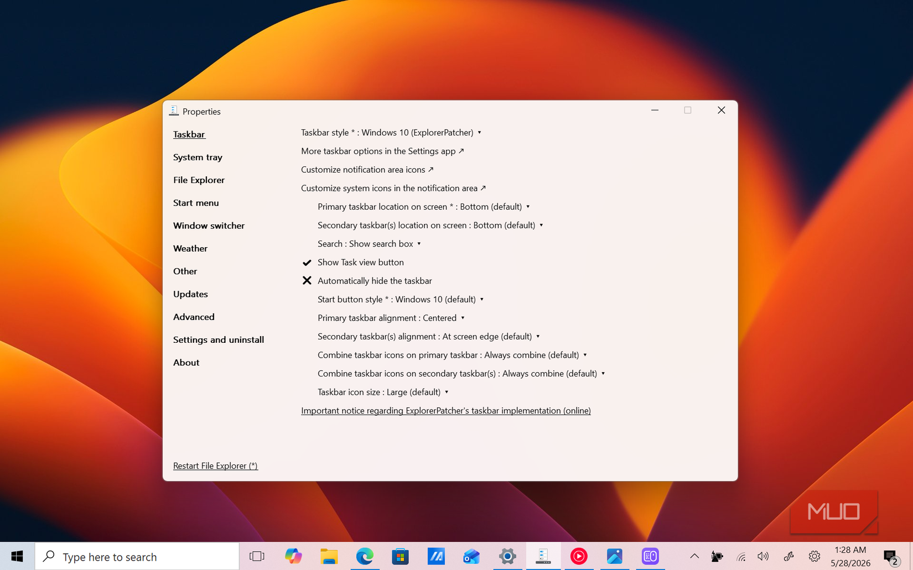Click Customize notification area icons link
The height and width of the screenshot is (570, 913).
pos(367,170)
